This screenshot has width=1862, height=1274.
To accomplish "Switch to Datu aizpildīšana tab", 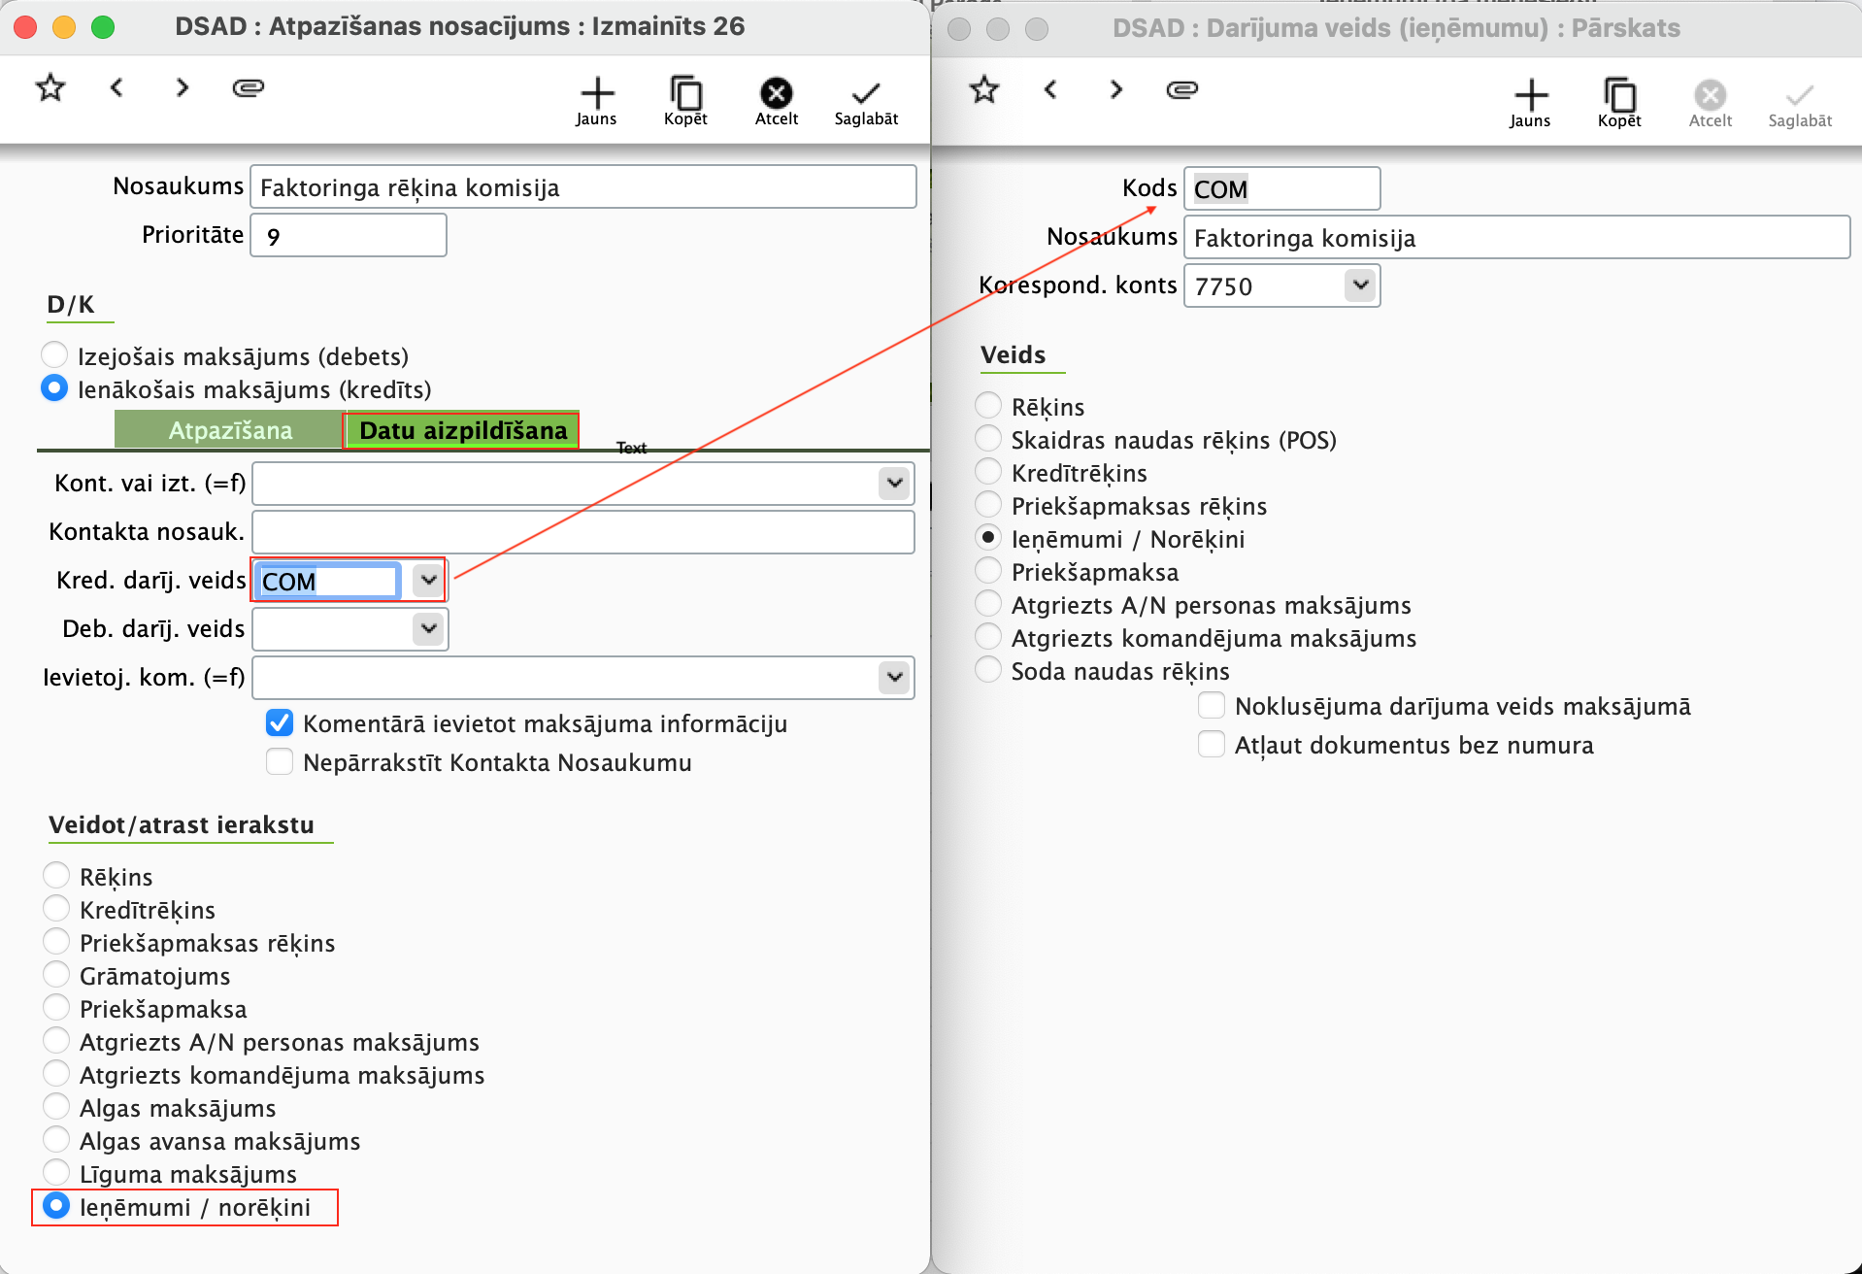I will tap(462, 430).
